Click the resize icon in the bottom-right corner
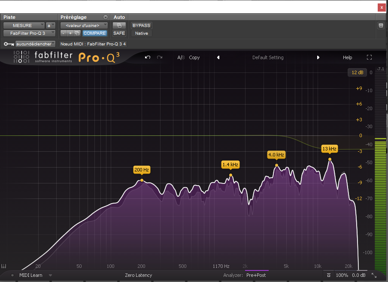Screen dimensions: 388x282 pos(374,275)
